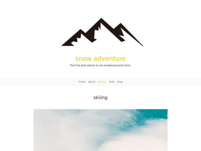
Task: Click the right peak of the mountain logo
Action: [x=121, y=25]
